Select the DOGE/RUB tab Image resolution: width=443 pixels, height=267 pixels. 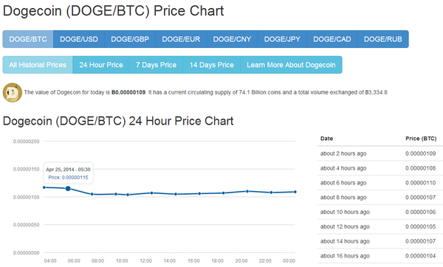tap(383, 39)
